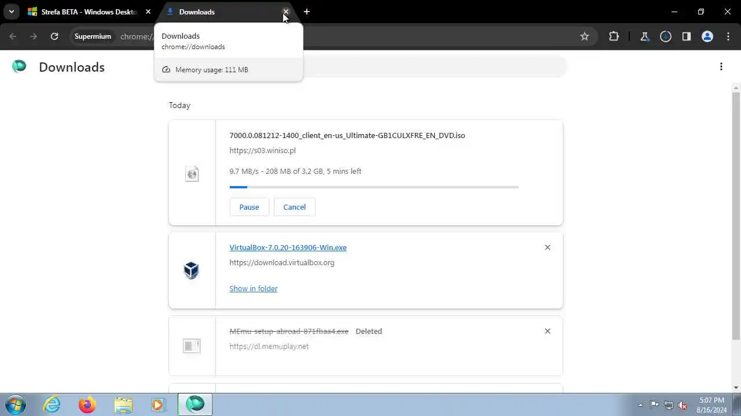741x416 pixels.
Task: Open Windows Media Player on taskbar
Action: pos(158,404)
